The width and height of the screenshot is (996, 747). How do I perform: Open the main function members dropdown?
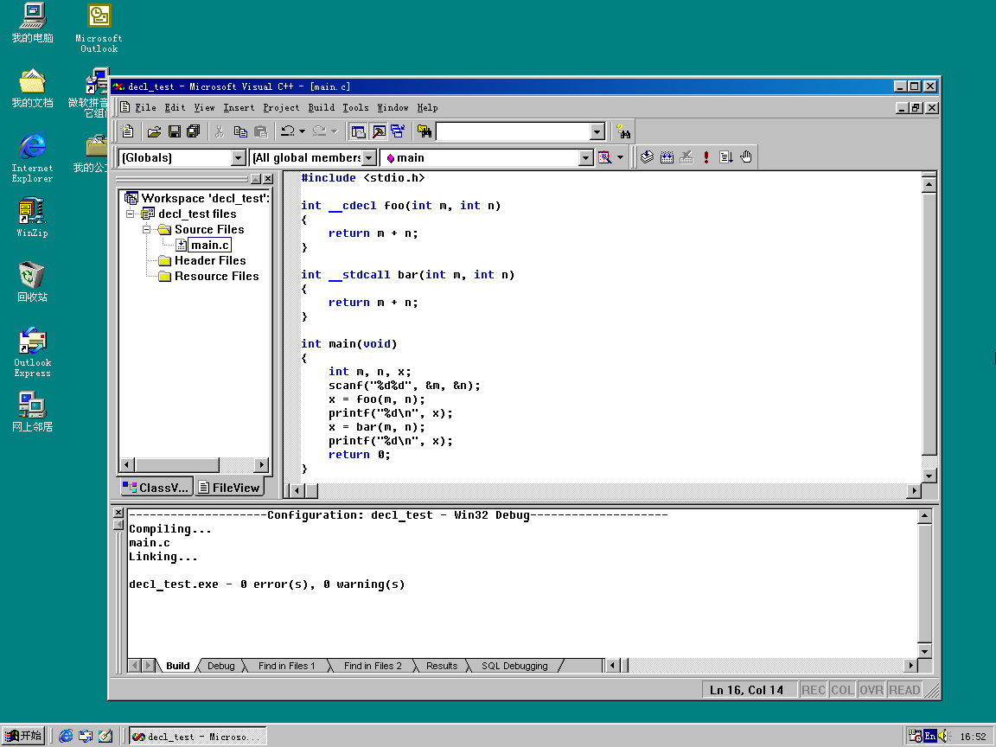(x=585, y=157)
